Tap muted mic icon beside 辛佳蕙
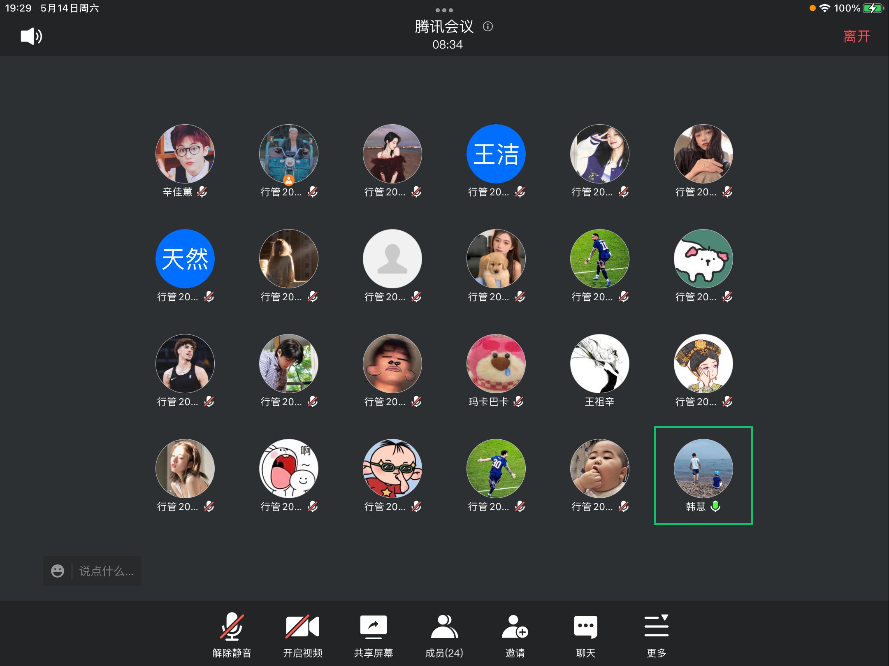 [x=202, y=192]
